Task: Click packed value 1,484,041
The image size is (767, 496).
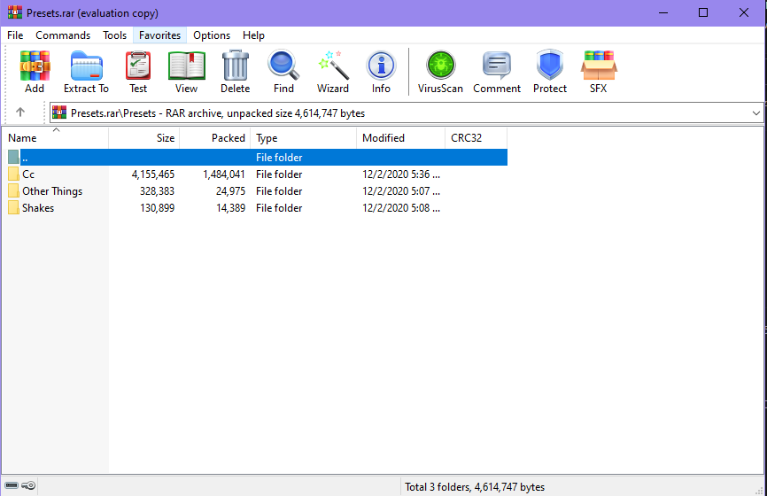Action: click(x=224, y=174)
